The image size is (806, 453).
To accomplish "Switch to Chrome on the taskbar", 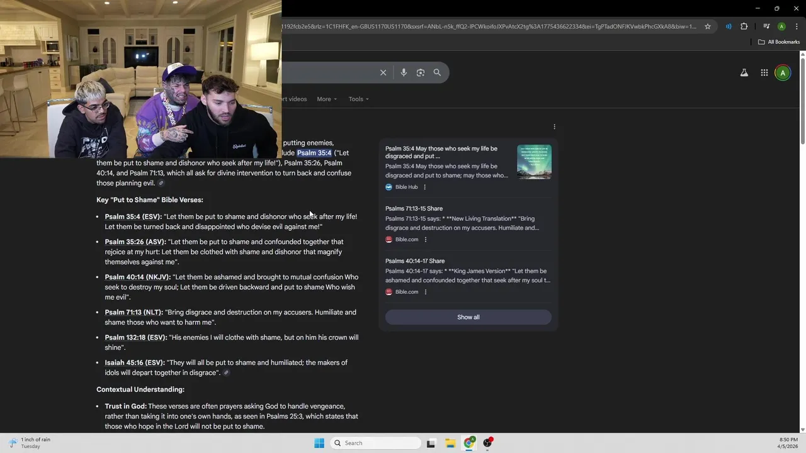I will tap(469, 443).
